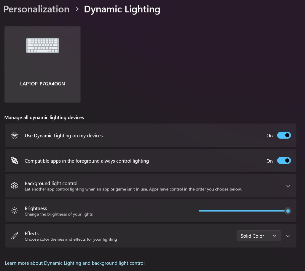Screen dimensions: 305x271
Task: Click 'Manage all dynamic lighting devices' heading
Action: click(x=44, y=117)
